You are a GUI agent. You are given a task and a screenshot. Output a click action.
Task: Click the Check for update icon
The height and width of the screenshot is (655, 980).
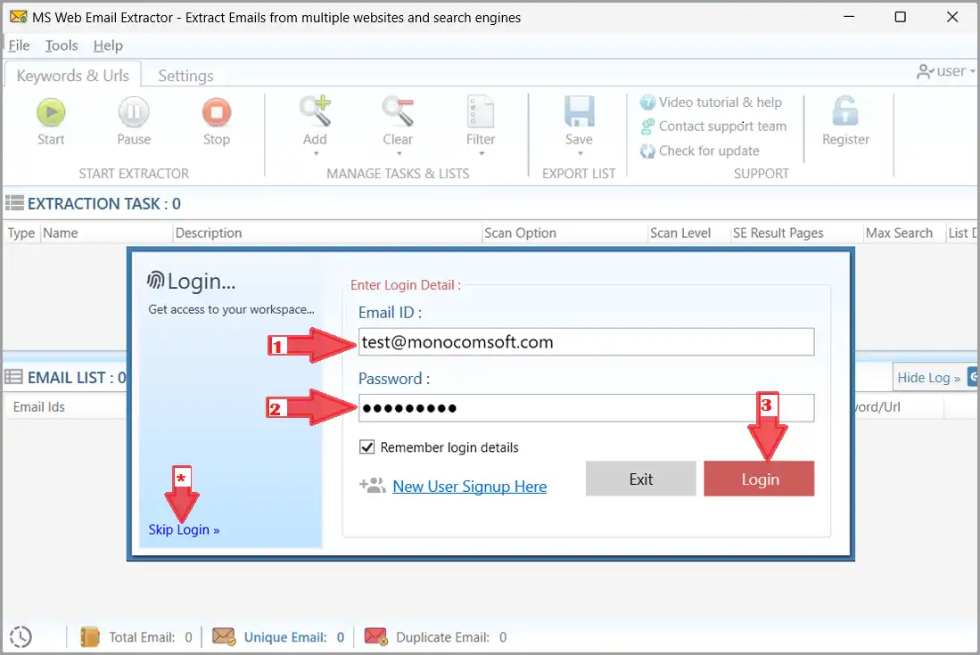647,151
